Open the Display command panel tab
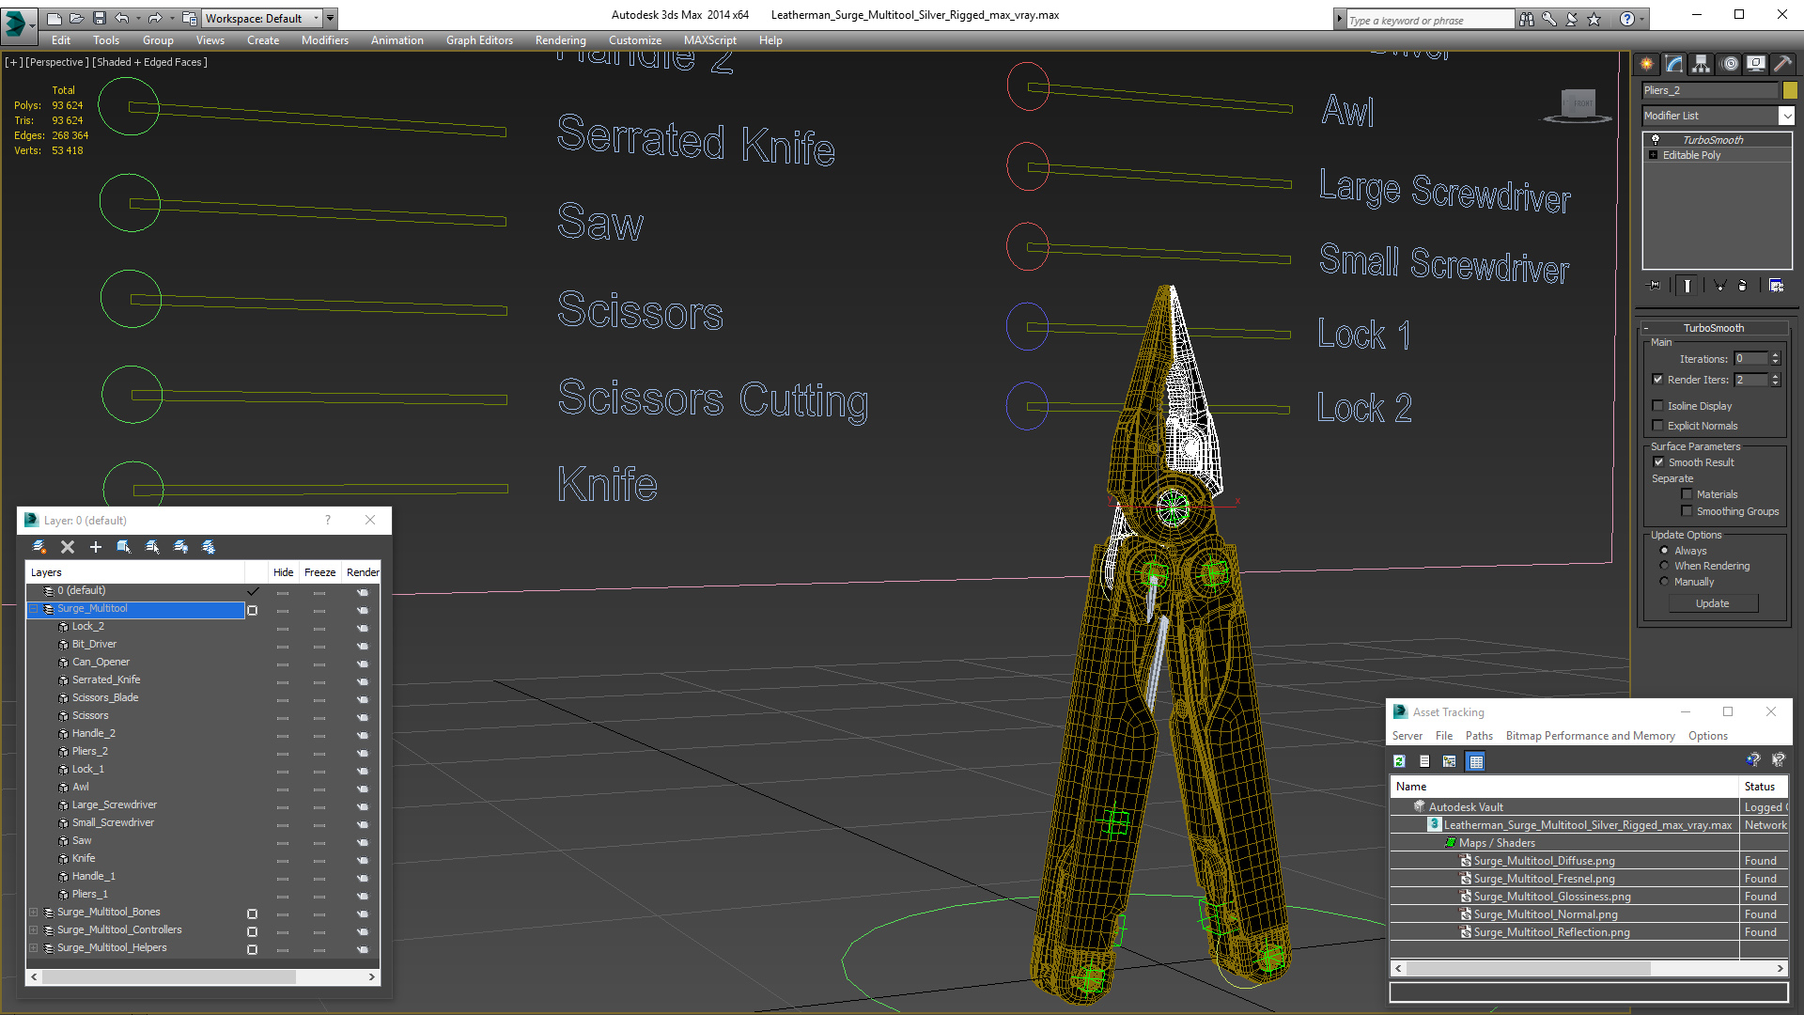The image size is (1804, 1015). (x=1755, y=64)
